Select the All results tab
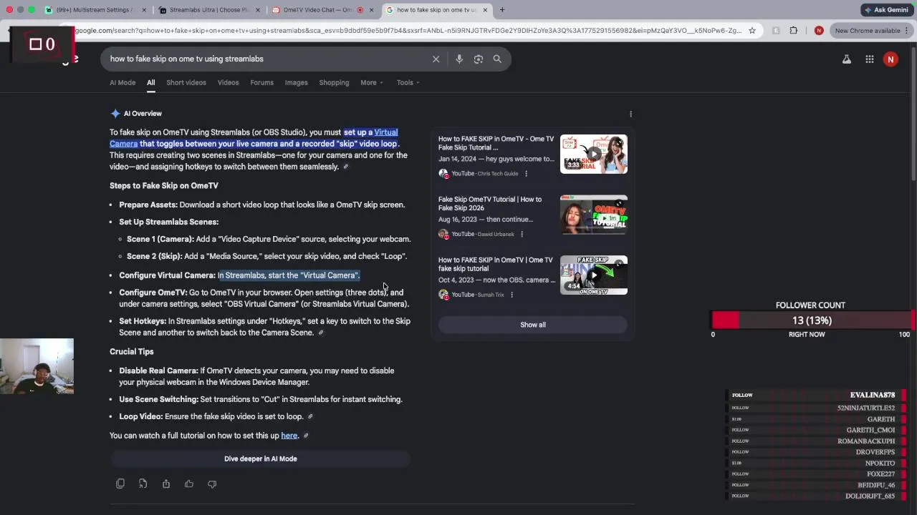The image size is (917, 515). [151, 82]
